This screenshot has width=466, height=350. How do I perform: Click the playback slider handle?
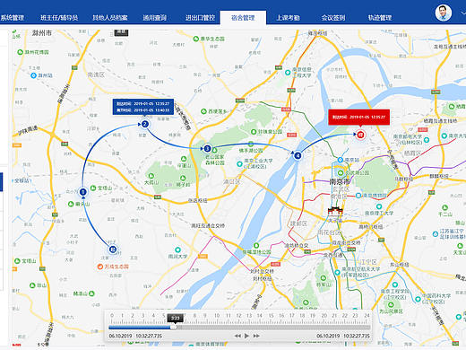[174, 328]
